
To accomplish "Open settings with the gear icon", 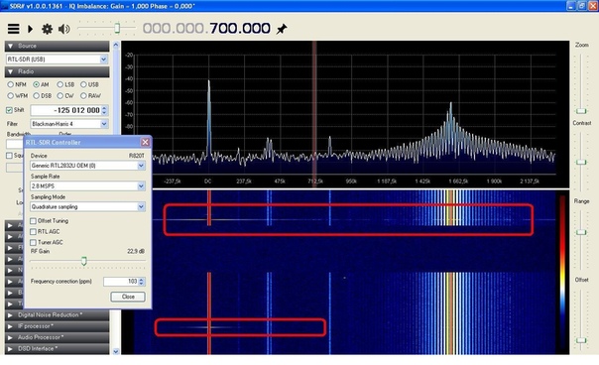I will click(47, 29).
